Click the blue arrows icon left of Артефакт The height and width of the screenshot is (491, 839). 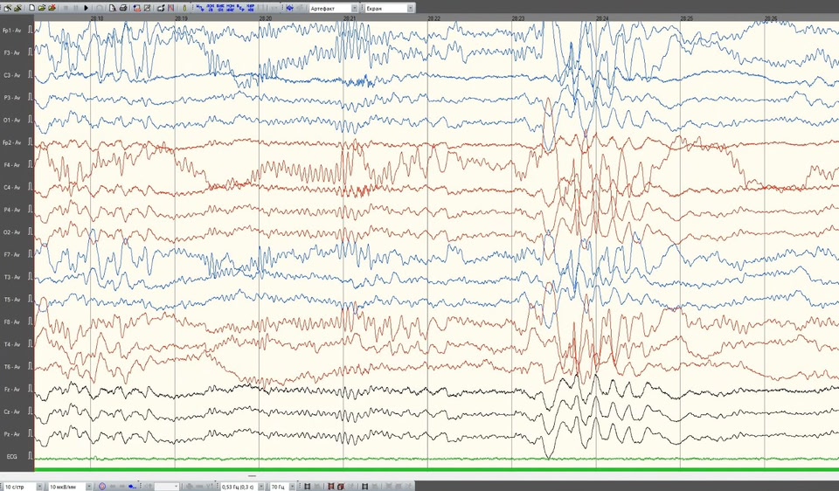tap(289, 8)
